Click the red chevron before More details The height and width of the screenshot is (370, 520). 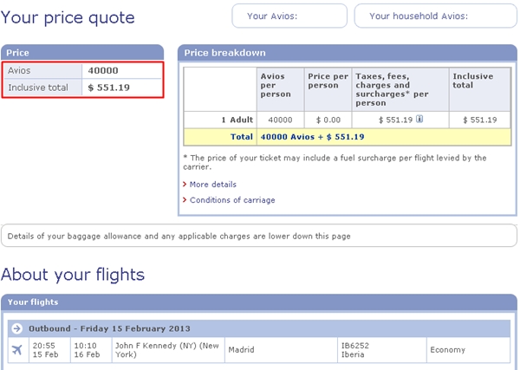[185, 184]
